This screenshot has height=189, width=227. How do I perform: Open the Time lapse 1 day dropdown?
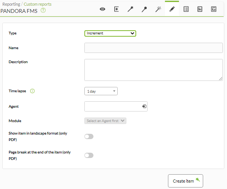101,91
